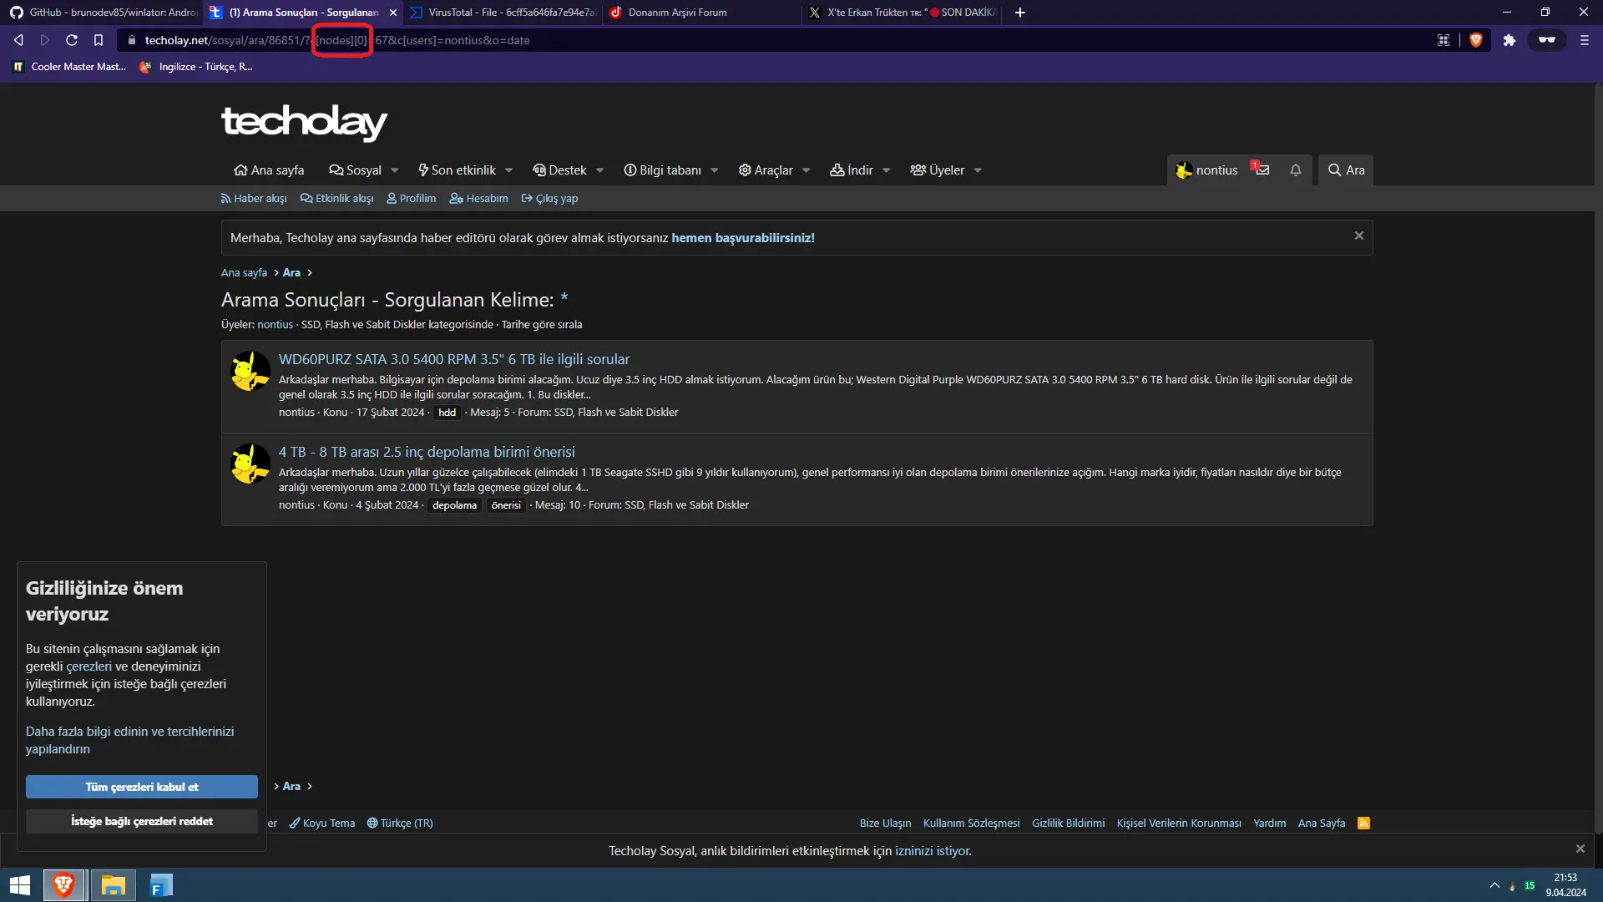Viewport: 1603px width, 902px height.
Task: Dismiss the push notification bar
Action: click(x=1580, y=849)
